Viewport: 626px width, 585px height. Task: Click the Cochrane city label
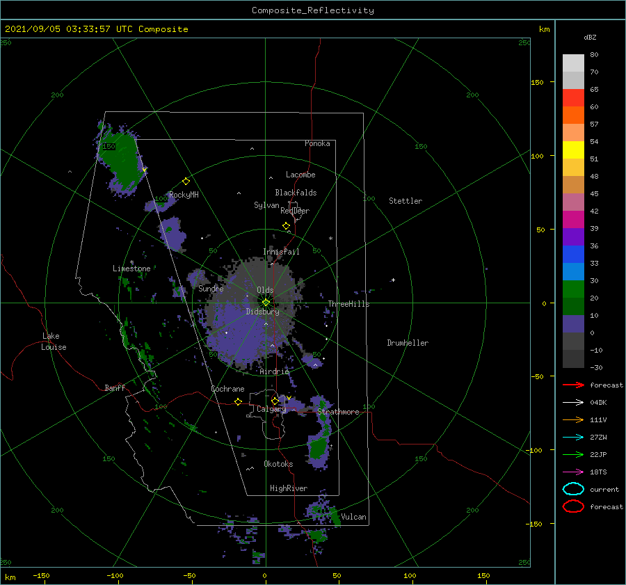click(x=227, y=389)
